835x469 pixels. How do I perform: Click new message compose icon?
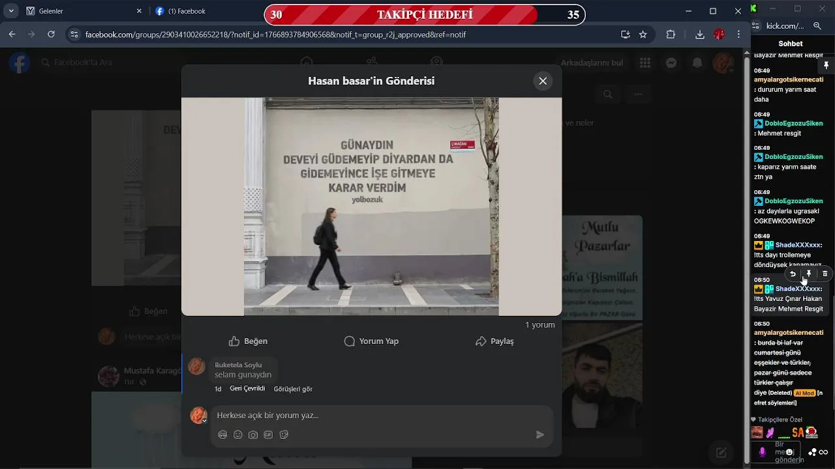pos(721,452)
